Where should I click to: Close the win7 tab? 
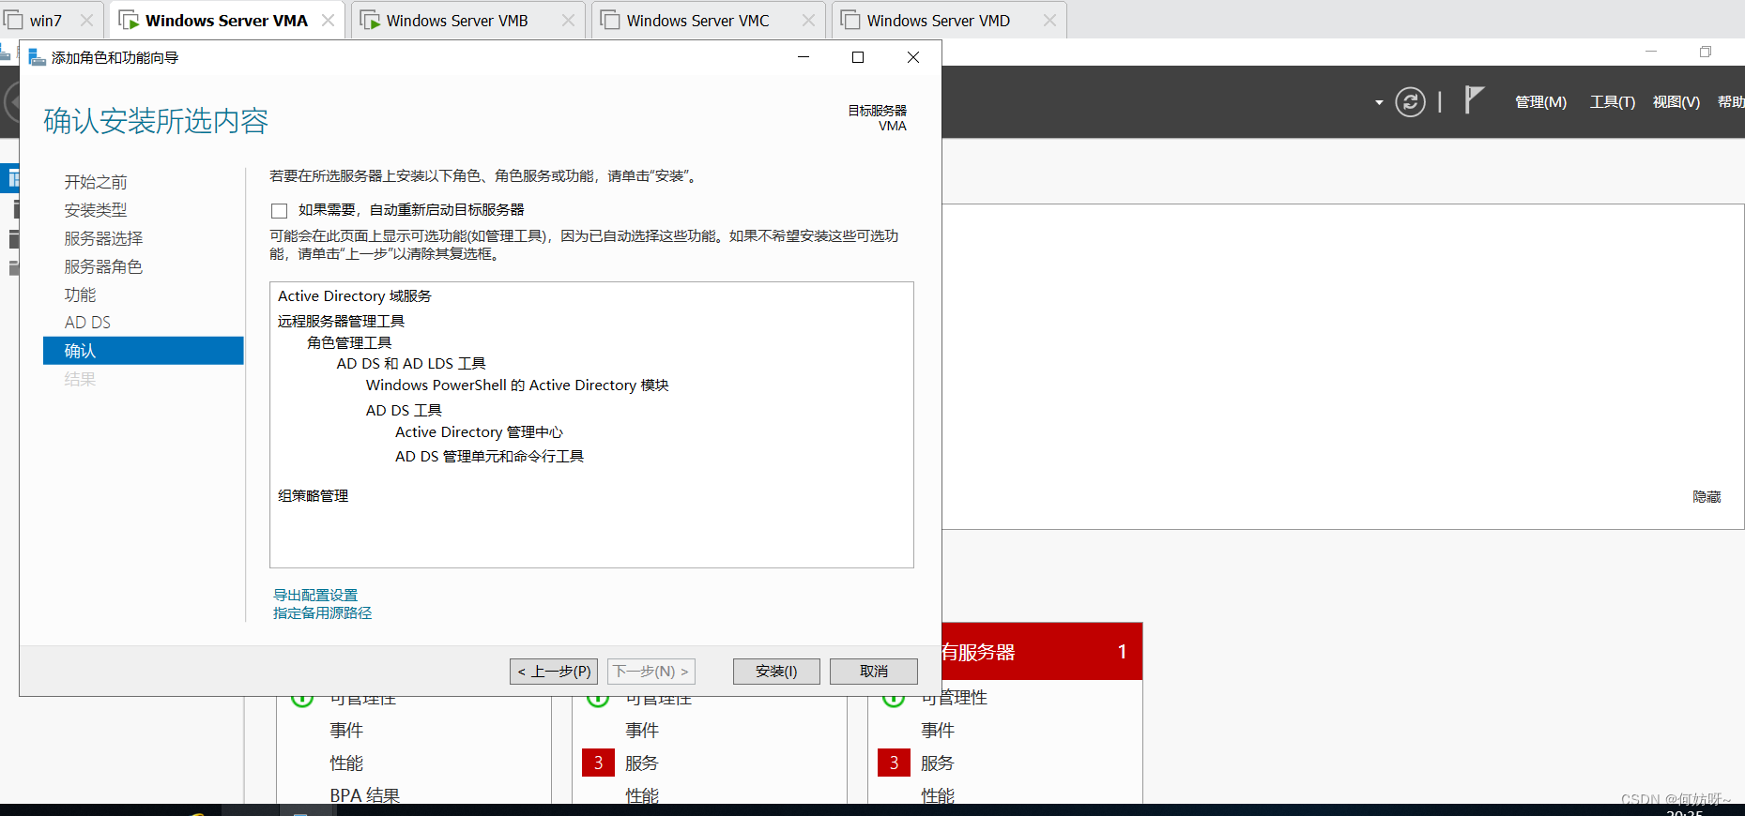point(86,20)
